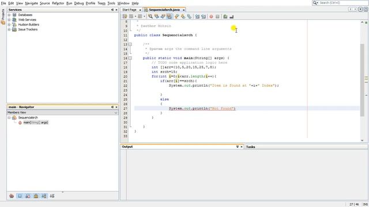Screen dimensions: 369x207
Task: Open the Back history dropdown arrow
Action: (135, 17)
